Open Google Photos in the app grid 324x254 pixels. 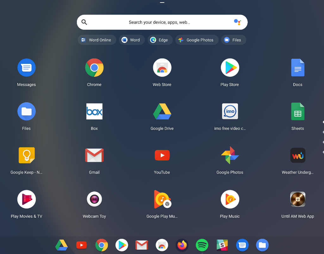click(230, 155)
